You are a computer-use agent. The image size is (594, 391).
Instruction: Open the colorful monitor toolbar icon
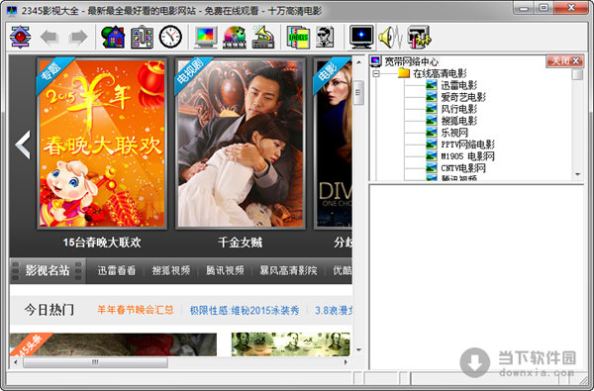pos(206,37)
